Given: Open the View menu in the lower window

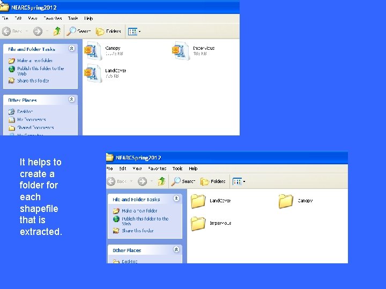Looking at the screenshot, I should tap(137, 169).
